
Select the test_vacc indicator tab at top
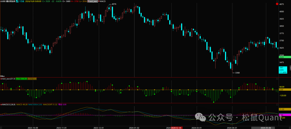94,2
